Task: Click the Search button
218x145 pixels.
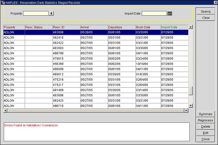Action: 205,12
